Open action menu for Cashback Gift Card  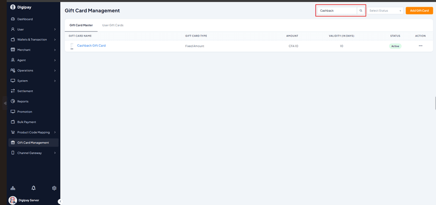(421, 46)
